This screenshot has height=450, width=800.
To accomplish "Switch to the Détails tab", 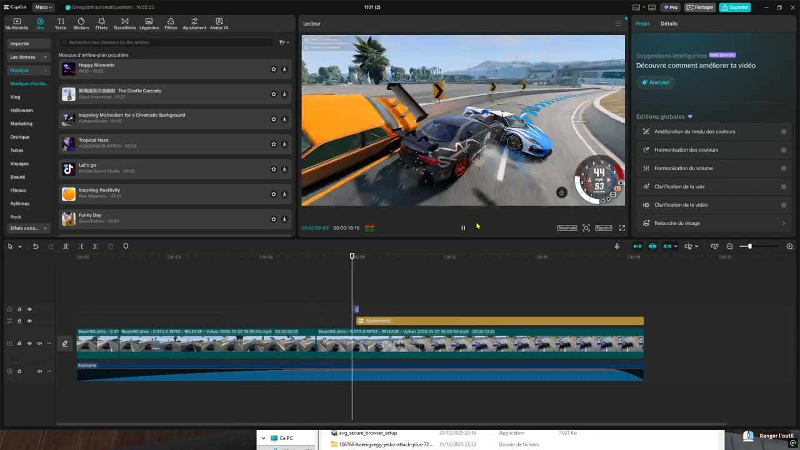I will pyautogui.click(x=669, y=24).
